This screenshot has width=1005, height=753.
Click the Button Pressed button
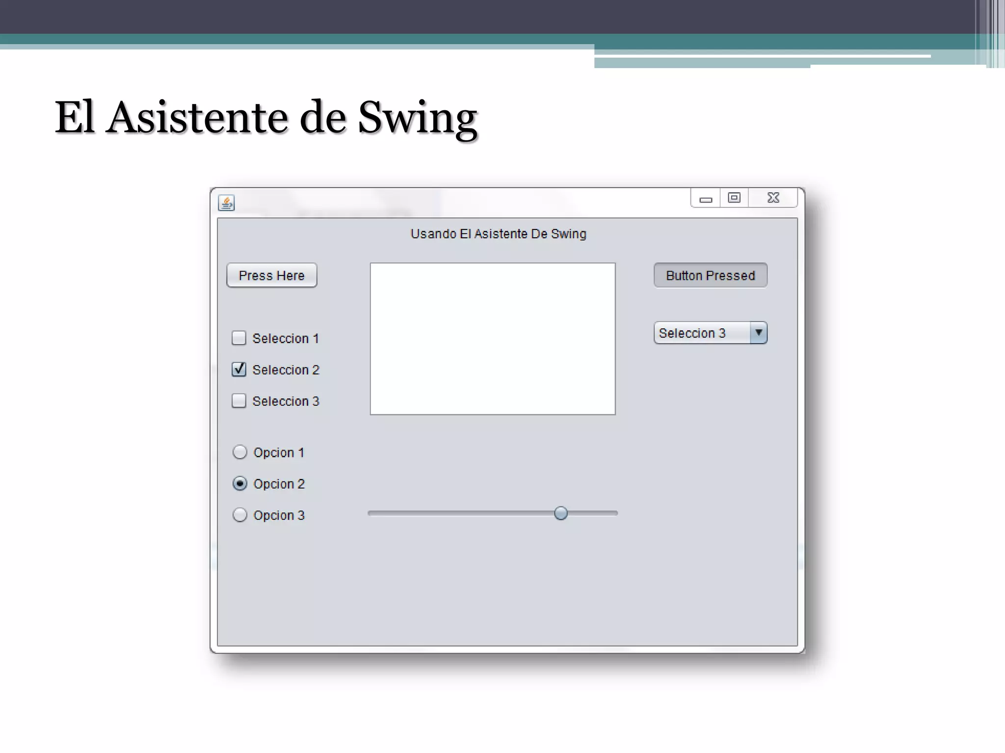pos(711,276)
